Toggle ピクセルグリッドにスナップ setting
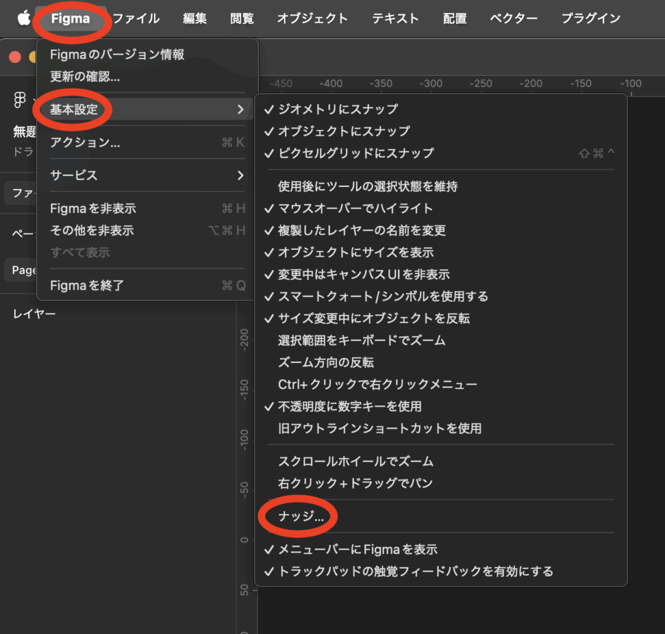 [355, 153]
